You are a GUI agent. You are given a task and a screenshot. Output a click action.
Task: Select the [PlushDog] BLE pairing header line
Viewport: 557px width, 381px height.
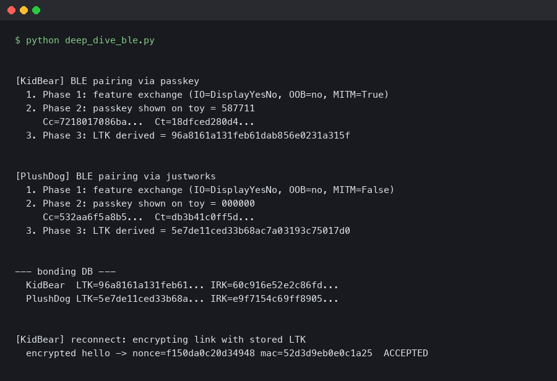coord(111,176)
